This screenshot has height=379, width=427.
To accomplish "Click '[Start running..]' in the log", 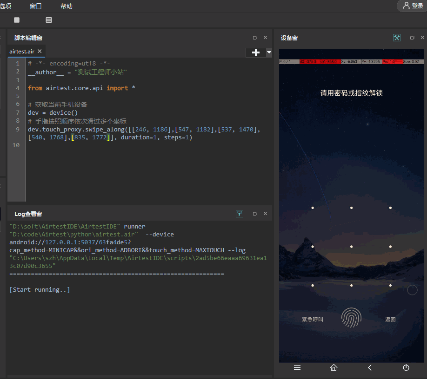I will tap(40, 290).
